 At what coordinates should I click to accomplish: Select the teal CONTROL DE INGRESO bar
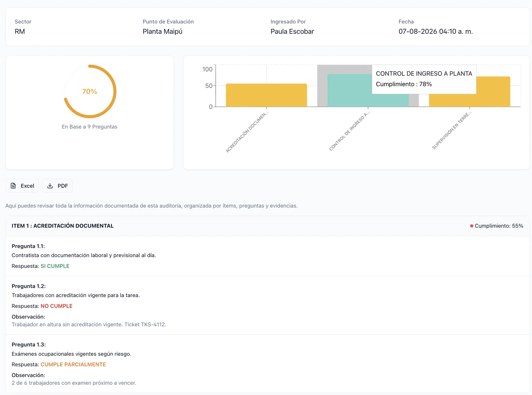(x=349, y=90)
